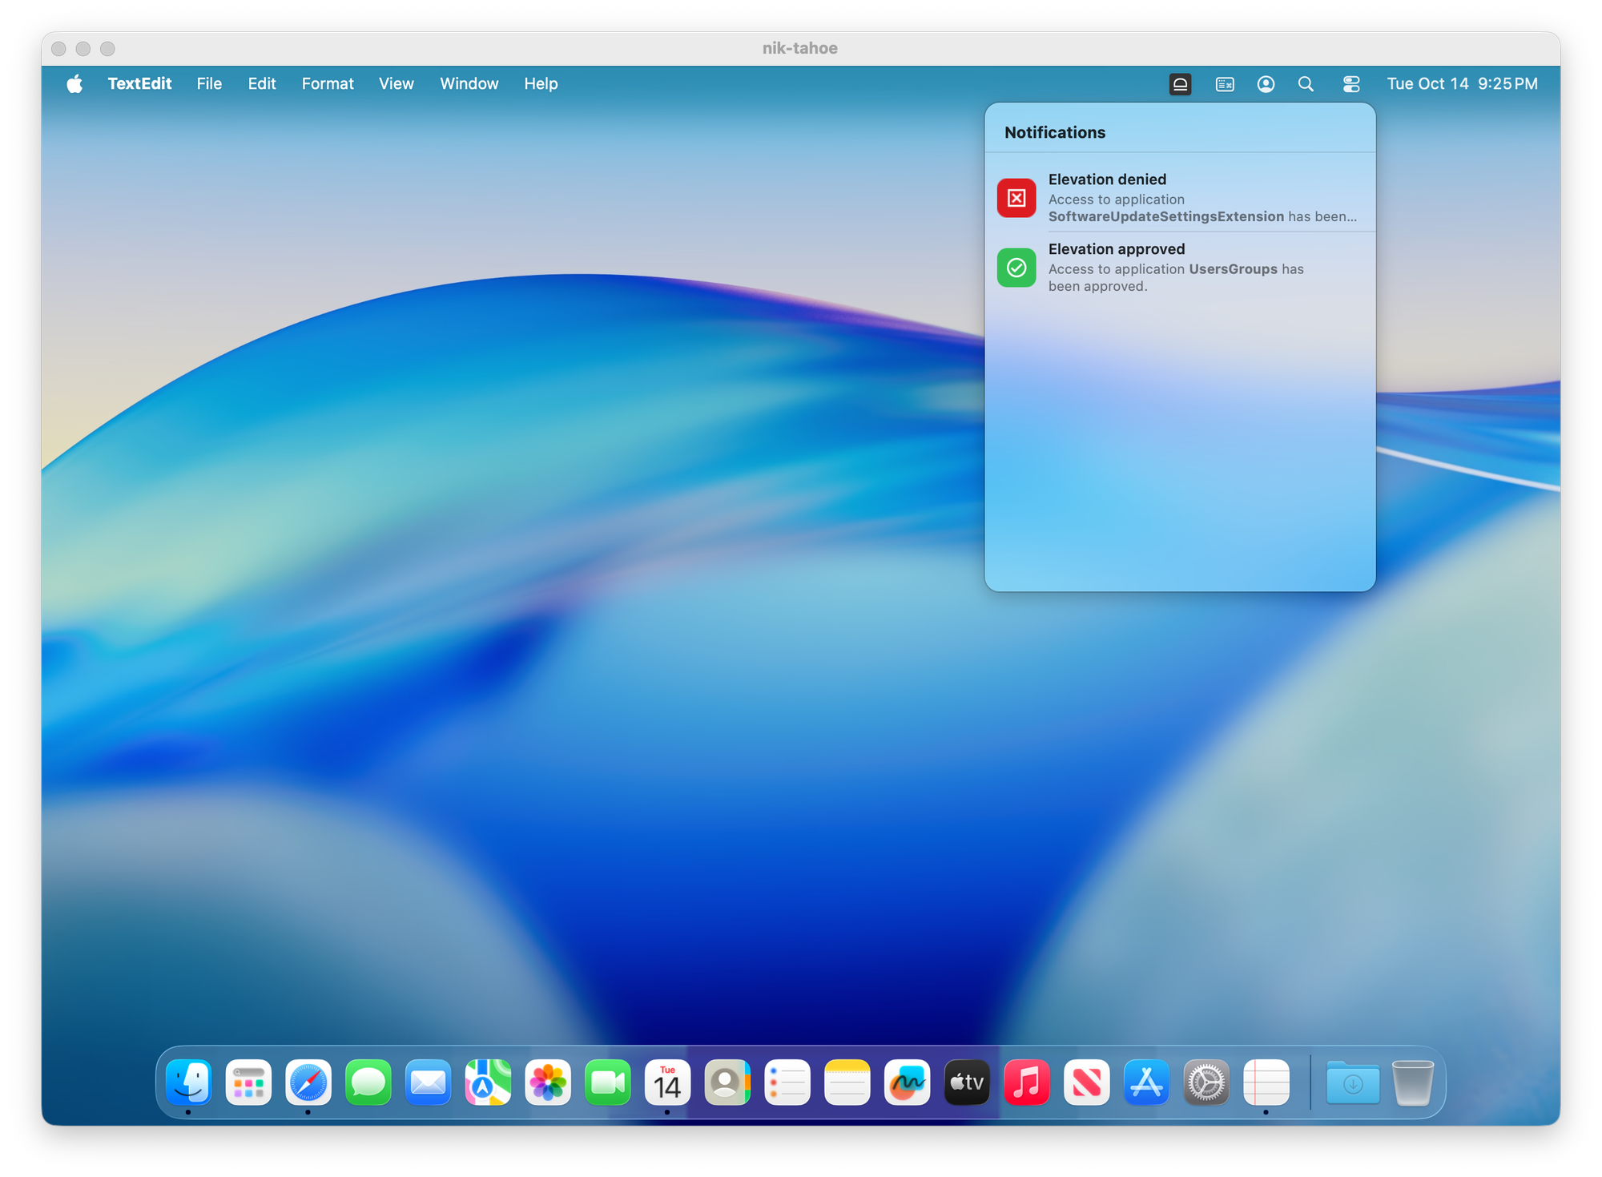Open the Trash in the Dock

click(x=1413, y=1082)
